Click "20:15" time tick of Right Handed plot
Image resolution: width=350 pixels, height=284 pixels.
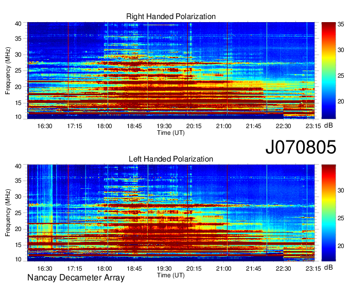coord(194,126)
